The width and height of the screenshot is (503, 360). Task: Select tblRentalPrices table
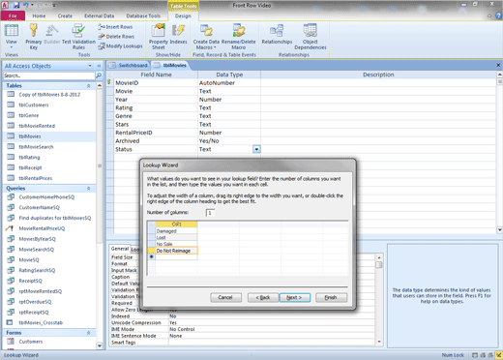coord(36,178)
